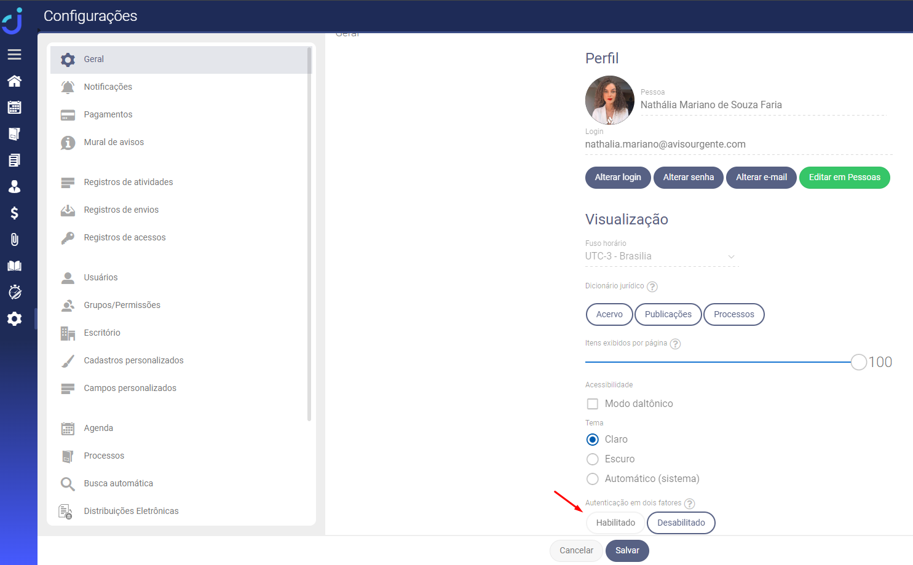Viewport: 913px width, 565px height.
Task: Click the Salvar button
Action: tap(627, 550)
